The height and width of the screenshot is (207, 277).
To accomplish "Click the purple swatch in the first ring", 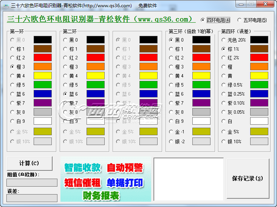I will [x=43, y=103].
